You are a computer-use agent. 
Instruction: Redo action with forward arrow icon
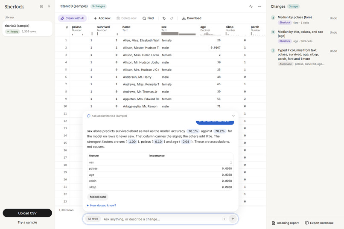point(172,18)
